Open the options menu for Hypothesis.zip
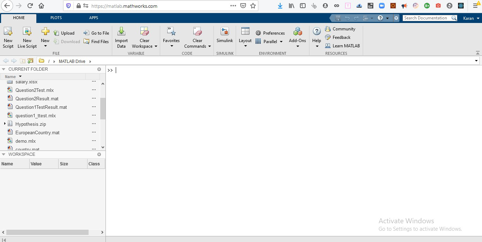The width and height of the screenshot is (482, 242). 94,124
